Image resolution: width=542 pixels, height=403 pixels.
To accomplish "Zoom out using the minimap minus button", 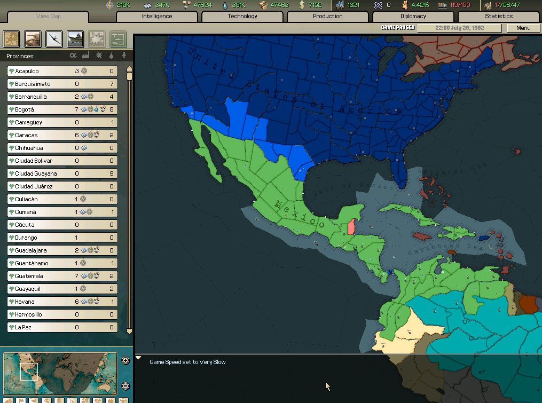I will [125, 386].
